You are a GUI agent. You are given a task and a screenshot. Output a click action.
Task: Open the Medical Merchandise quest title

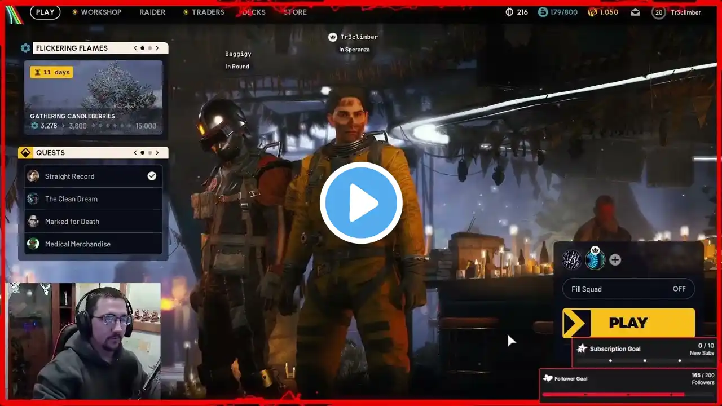click(x=78, y=244)
